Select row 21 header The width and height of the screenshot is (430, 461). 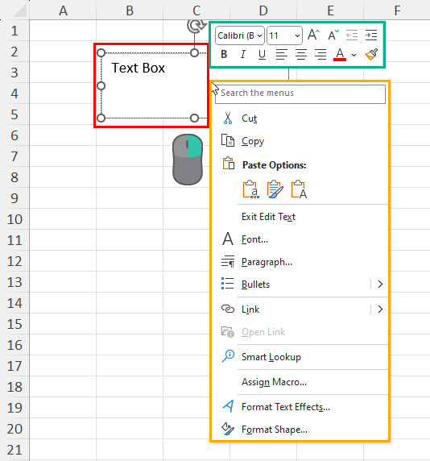14,450
